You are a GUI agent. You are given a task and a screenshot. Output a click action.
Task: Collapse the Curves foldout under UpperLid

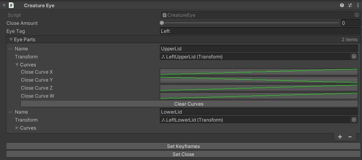pos(17,65)
